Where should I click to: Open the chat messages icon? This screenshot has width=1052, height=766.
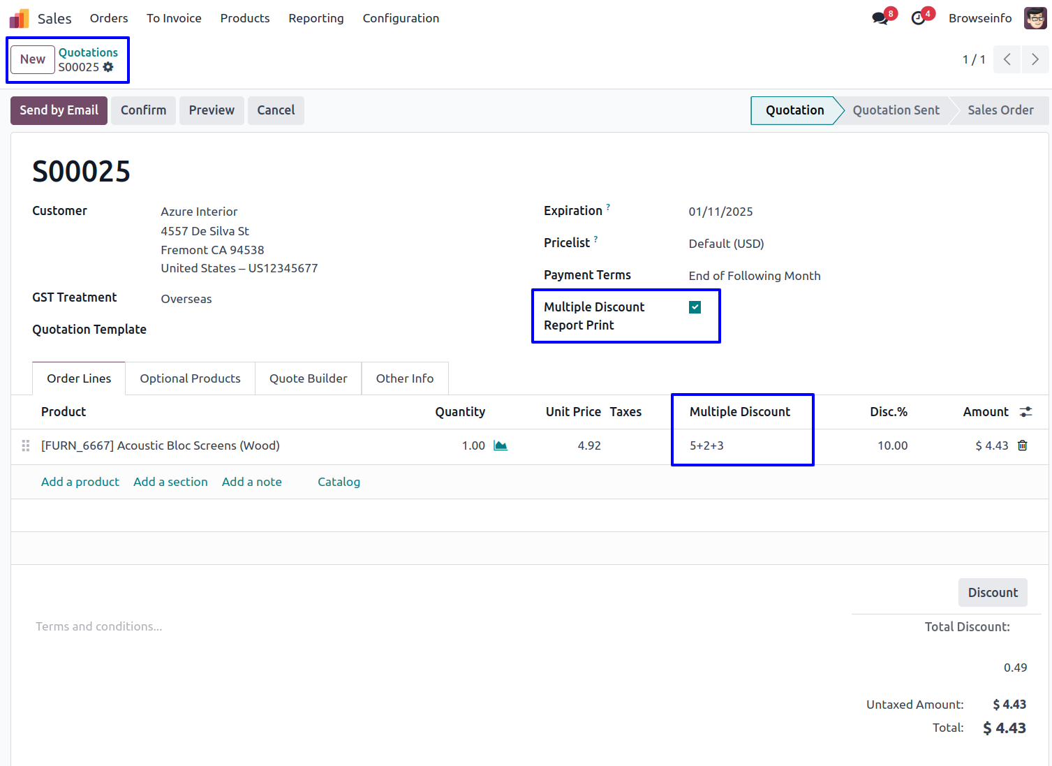click(880, 18)
